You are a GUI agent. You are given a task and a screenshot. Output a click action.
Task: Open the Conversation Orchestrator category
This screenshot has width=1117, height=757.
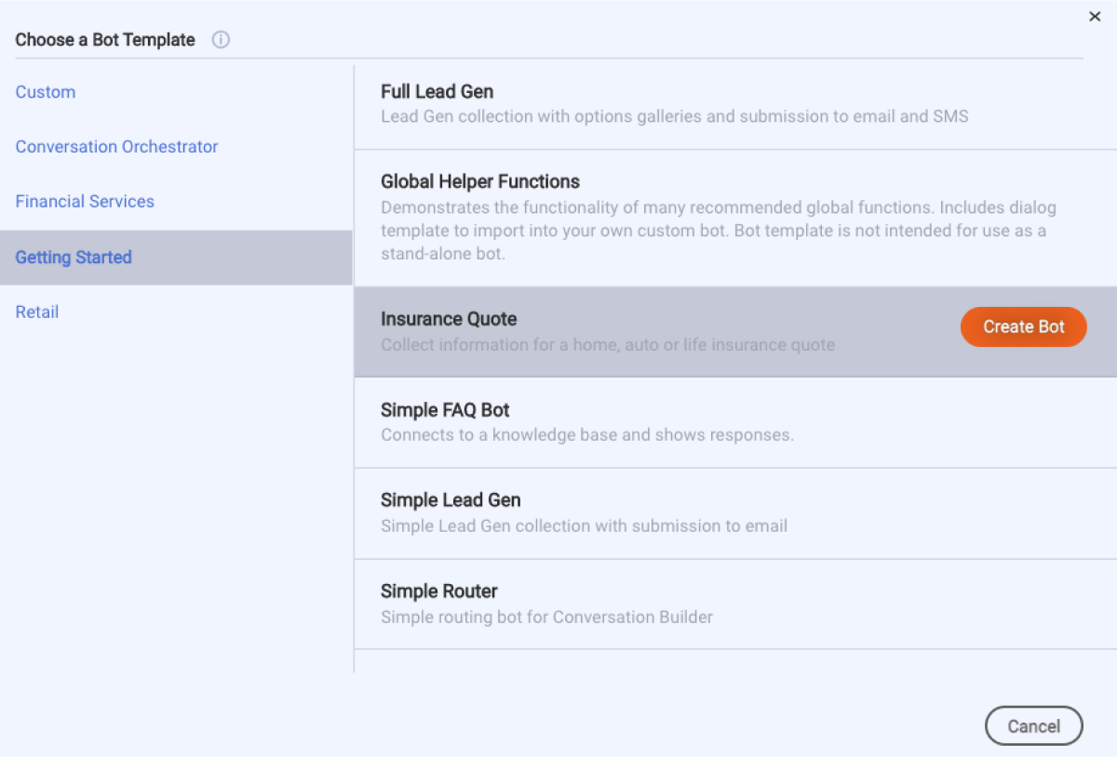point(116,147)
